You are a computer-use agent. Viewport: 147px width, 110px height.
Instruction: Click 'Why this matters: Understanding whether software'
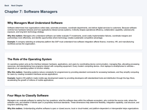(x=73, y=109)
